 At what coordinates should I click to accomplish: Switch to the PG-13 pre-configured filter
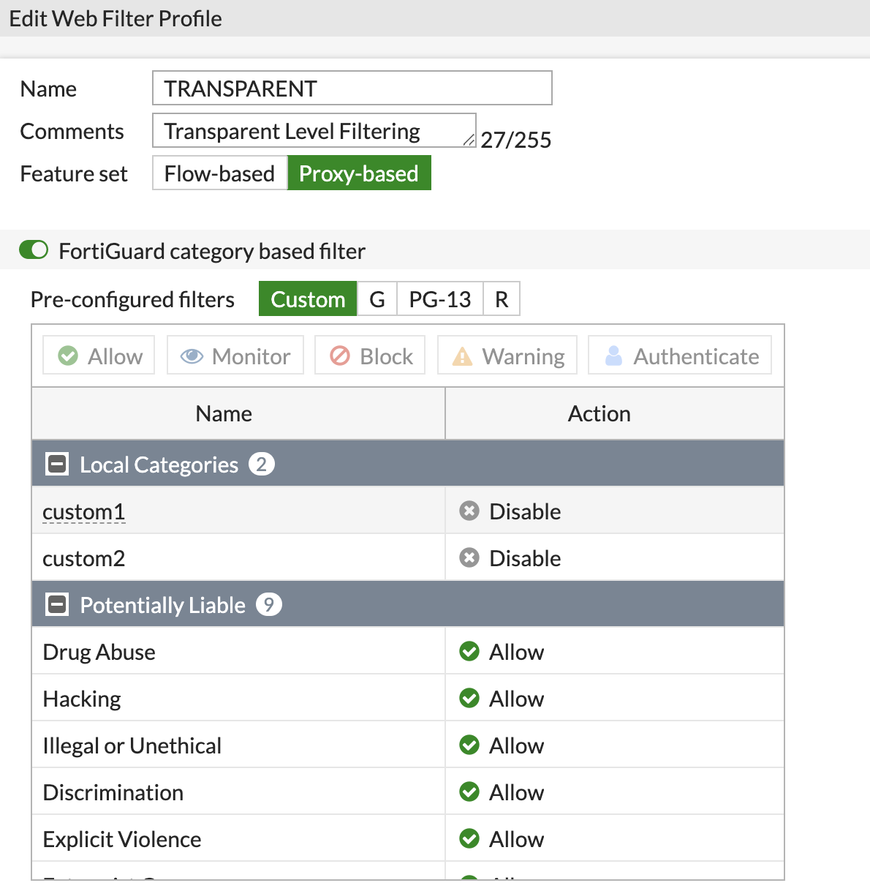pos(439,298)
